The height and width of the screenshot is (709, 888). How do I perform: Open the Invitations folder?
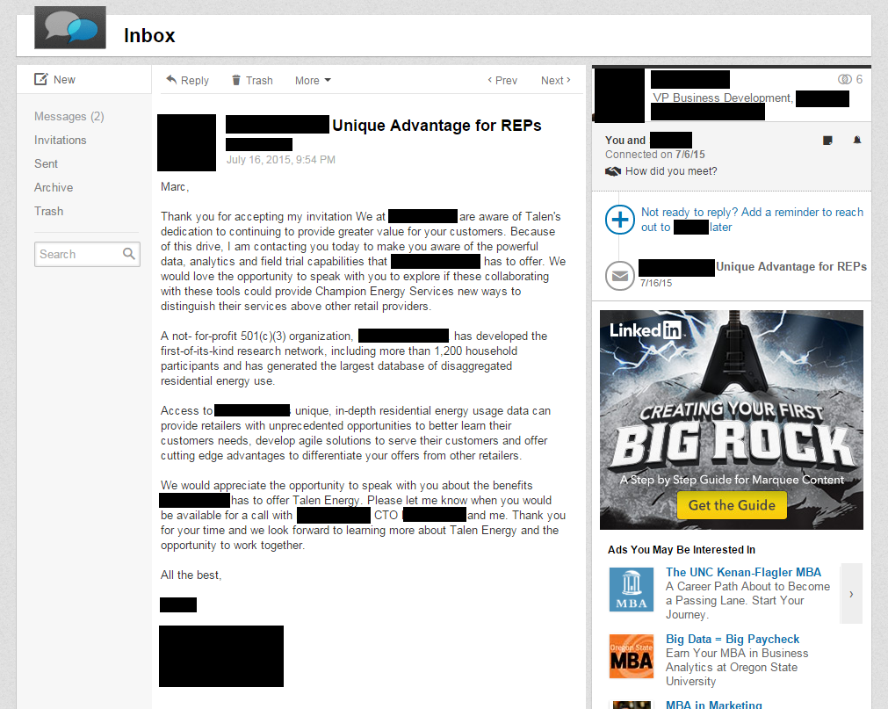pos(60,140)
